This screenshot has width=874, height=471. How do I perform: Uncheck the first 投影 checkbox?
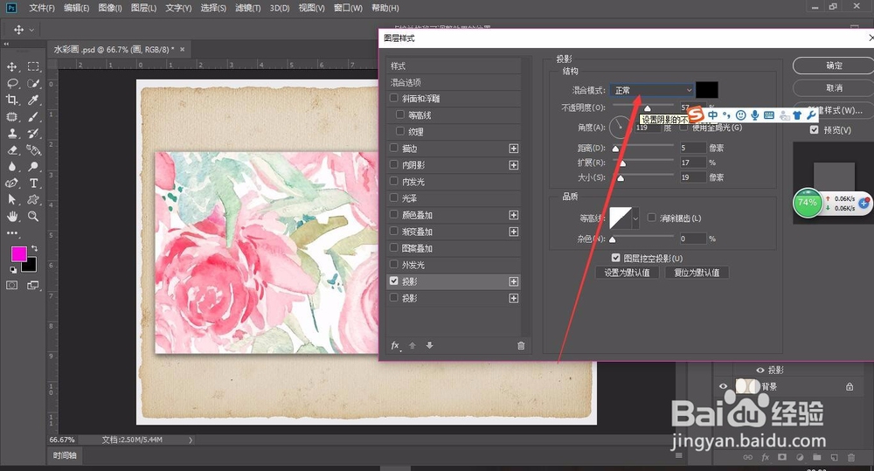pos(394,281)
